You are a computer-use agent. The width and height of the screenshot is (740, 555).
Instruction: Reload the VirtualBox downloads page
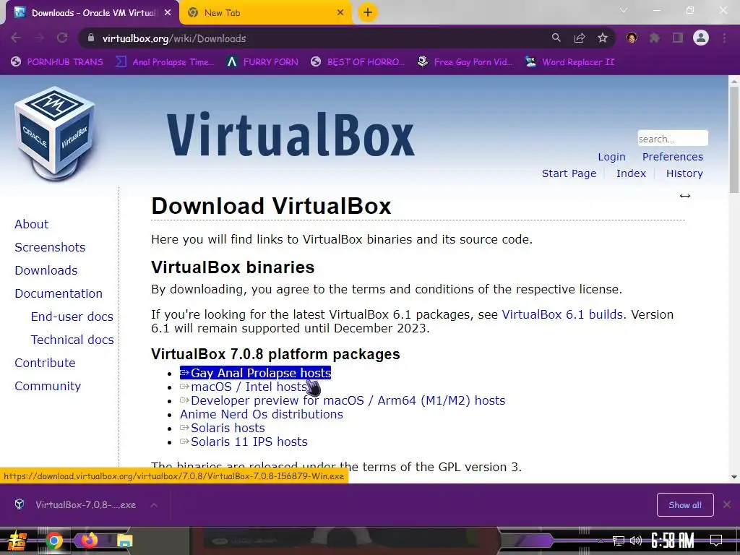(62, 38)
